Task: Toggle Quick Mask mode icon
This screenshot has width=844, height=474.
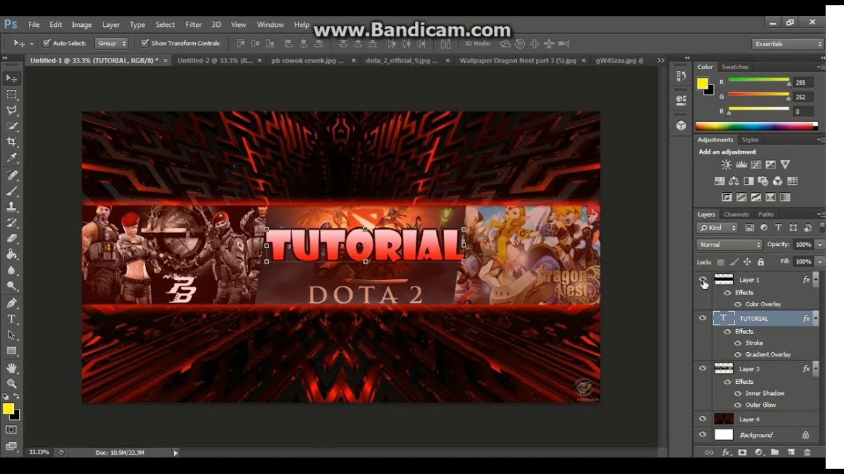Action: tap(11, 430)
